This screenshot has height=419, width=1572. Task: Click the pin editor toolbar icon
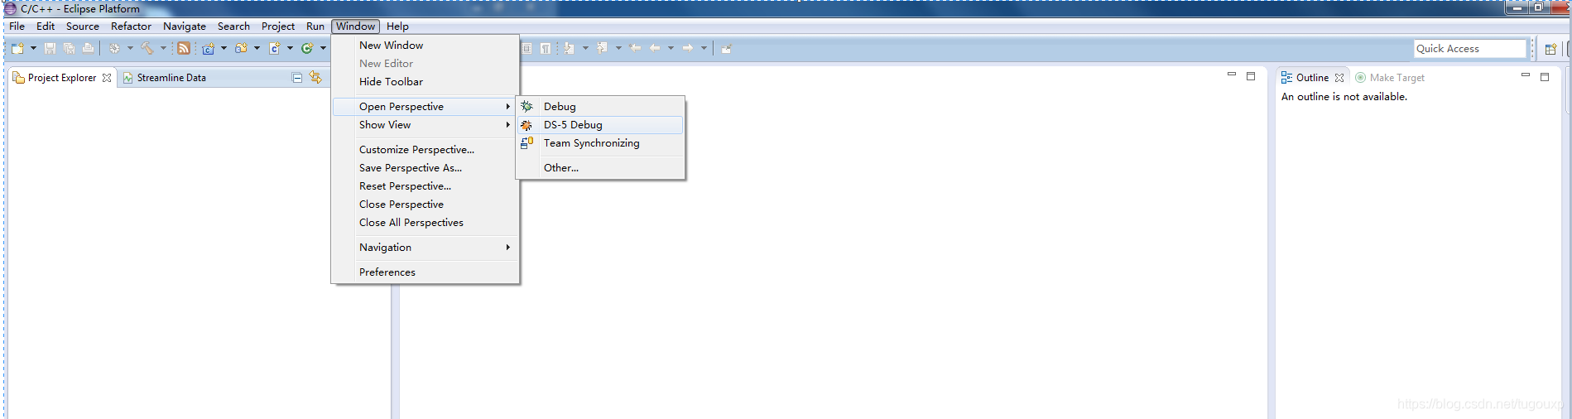727,48
